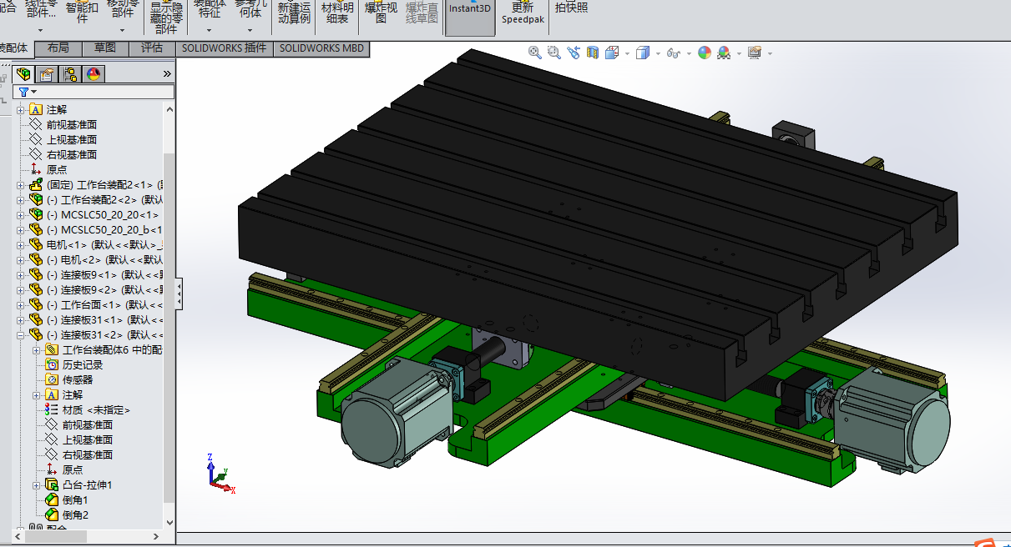The image size is (1011, 547).
Task: Click 传感器 sensor icon in tree
Action: click(51, 379)
